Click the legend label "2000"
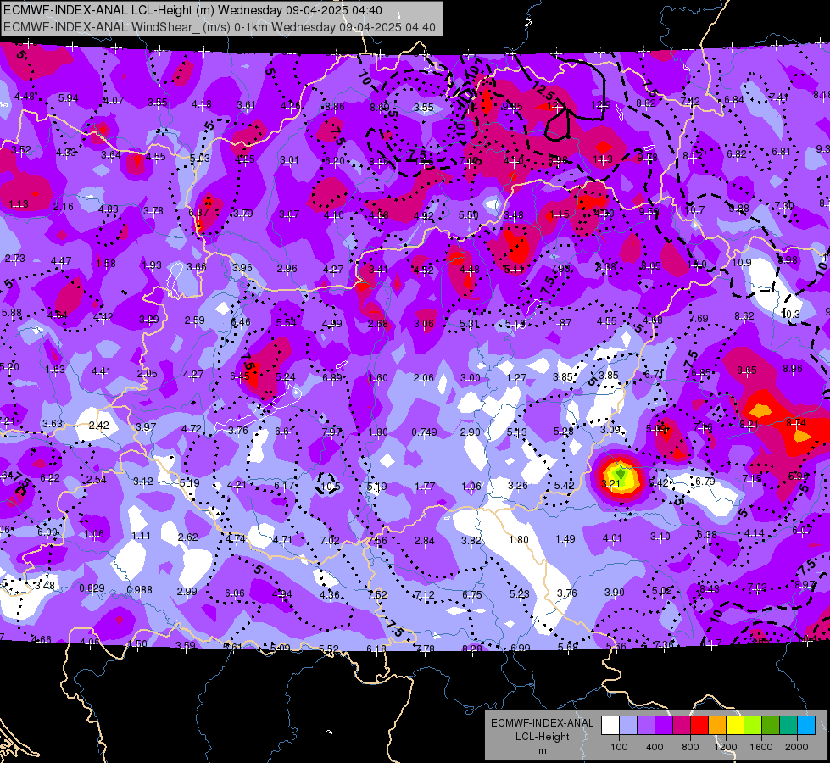This screenshot has width=830, height=763. coord(797,747)
